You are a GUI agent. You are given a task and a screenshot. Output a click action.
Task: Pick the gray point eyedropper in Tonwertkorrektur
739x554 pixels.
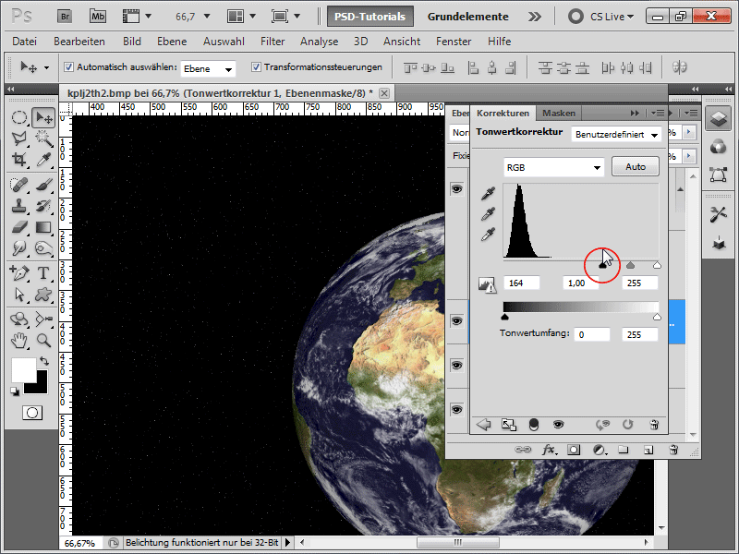[x=488, y=214]
